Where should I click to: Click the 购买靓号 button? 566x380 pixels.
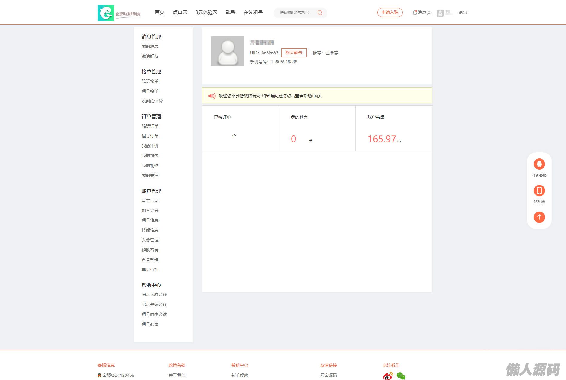coord(294,53)
